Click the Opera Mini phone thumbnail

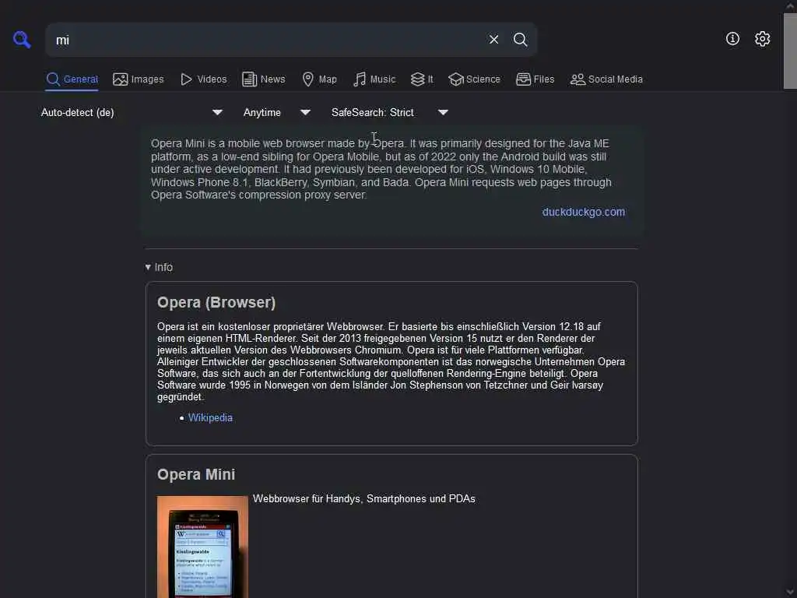click(x=202, y=547)
